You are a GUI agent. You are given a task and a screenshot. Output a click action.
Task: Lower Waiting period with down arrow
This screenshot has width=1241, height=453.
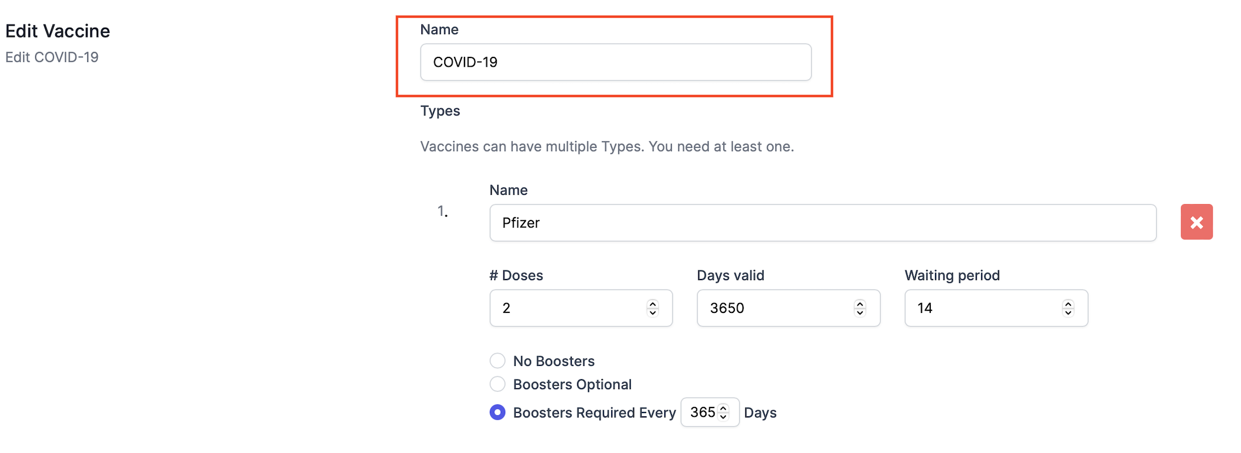tap(1068, 313)
